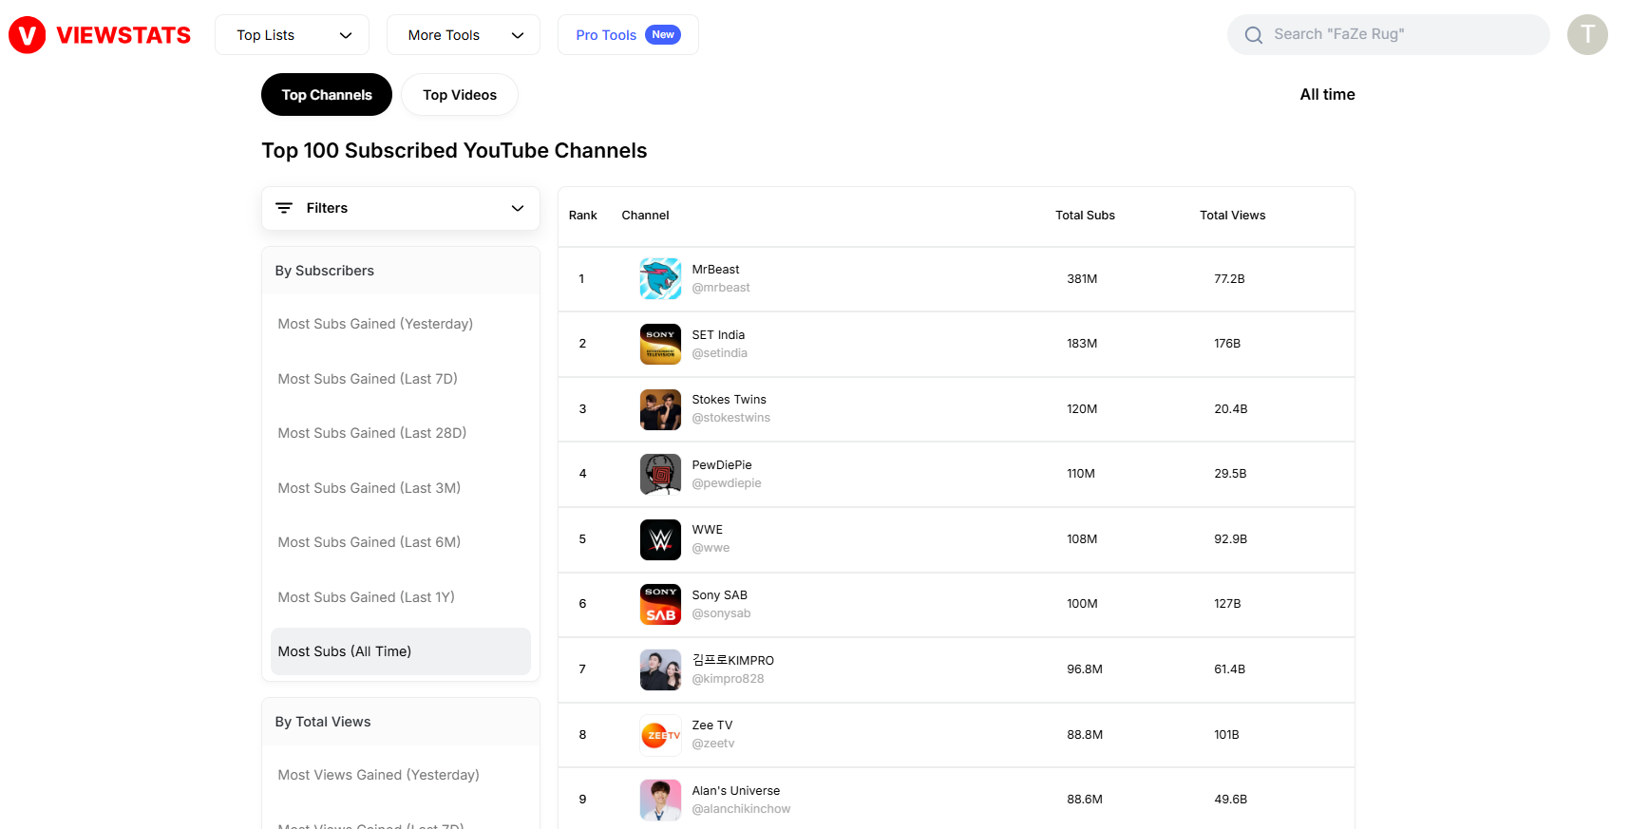Switch to the Top Videos tab
1630x829 pixels.
(460, 95)
